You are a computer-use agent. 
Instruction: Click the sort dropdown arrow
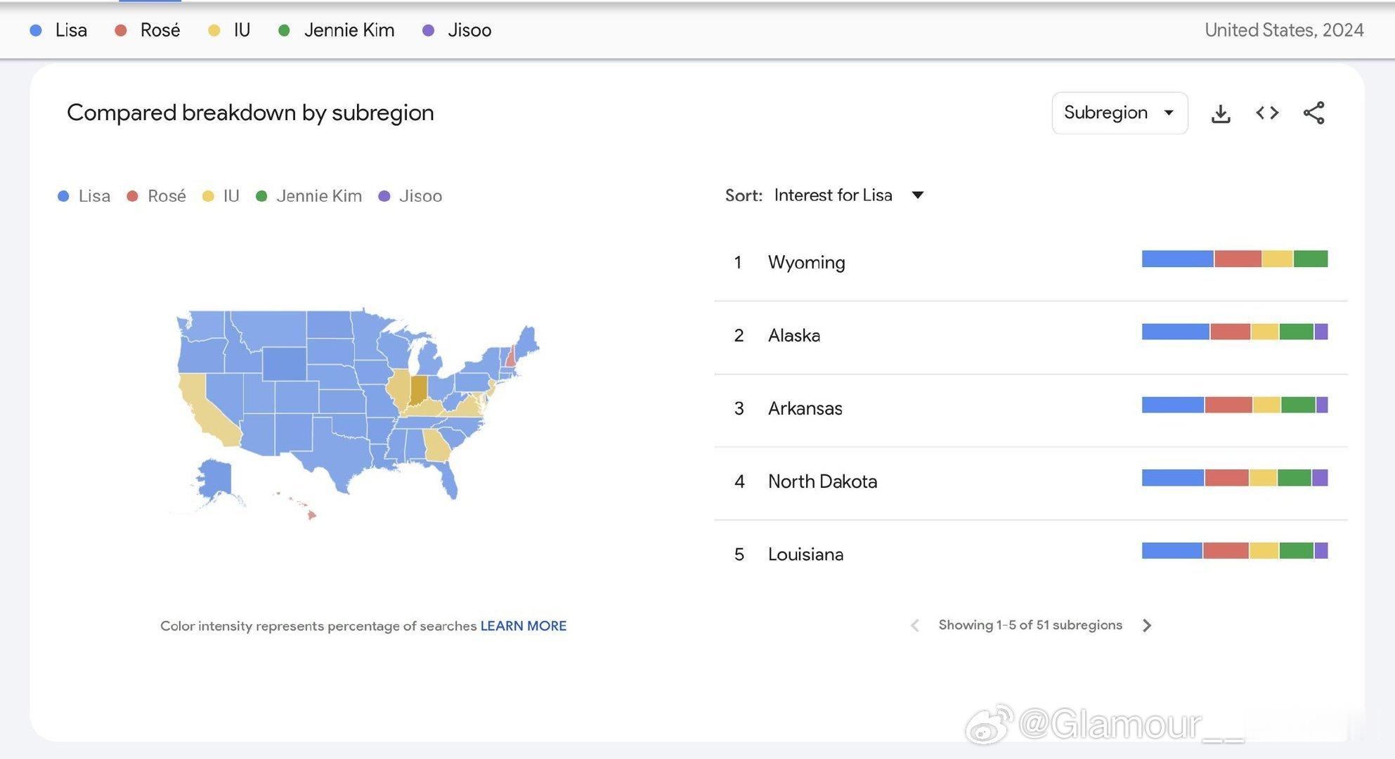(x=918, y=195)
